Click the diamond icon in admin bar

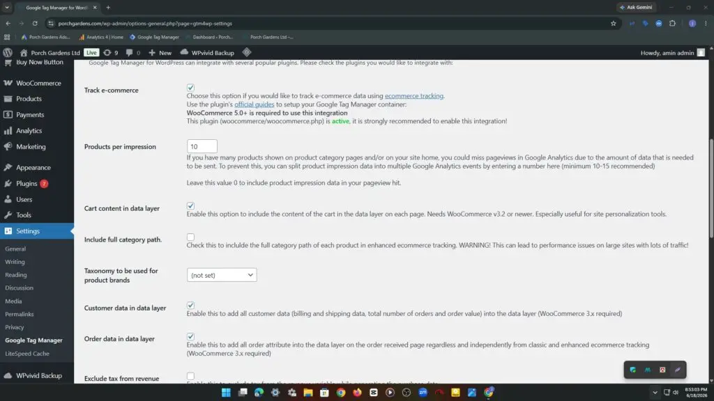(x=246, y=52)
